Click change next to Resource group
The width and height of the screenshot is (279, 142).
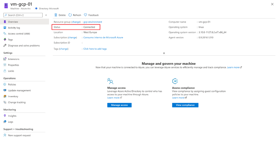click(76, 22)
